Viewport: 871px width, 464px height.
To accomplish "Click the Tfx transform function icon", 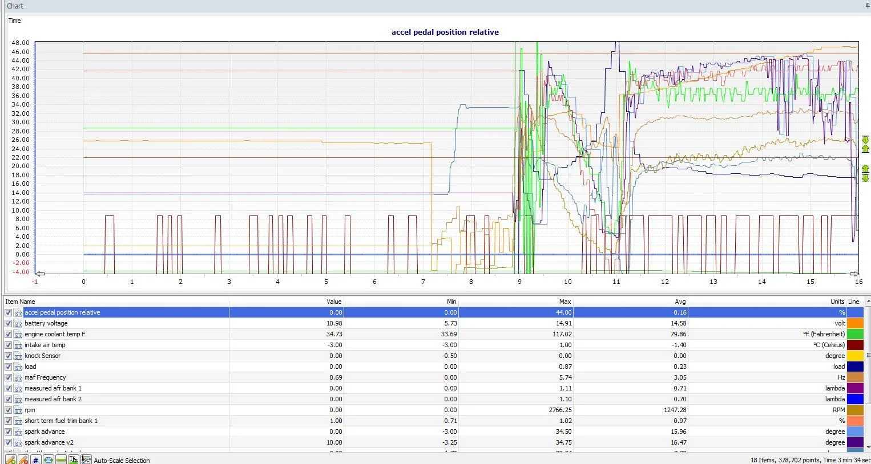I will 74,459.
